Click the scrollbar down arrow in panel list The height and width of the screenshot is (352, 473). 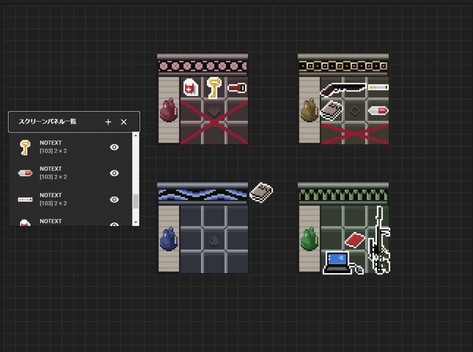(136, 222)
